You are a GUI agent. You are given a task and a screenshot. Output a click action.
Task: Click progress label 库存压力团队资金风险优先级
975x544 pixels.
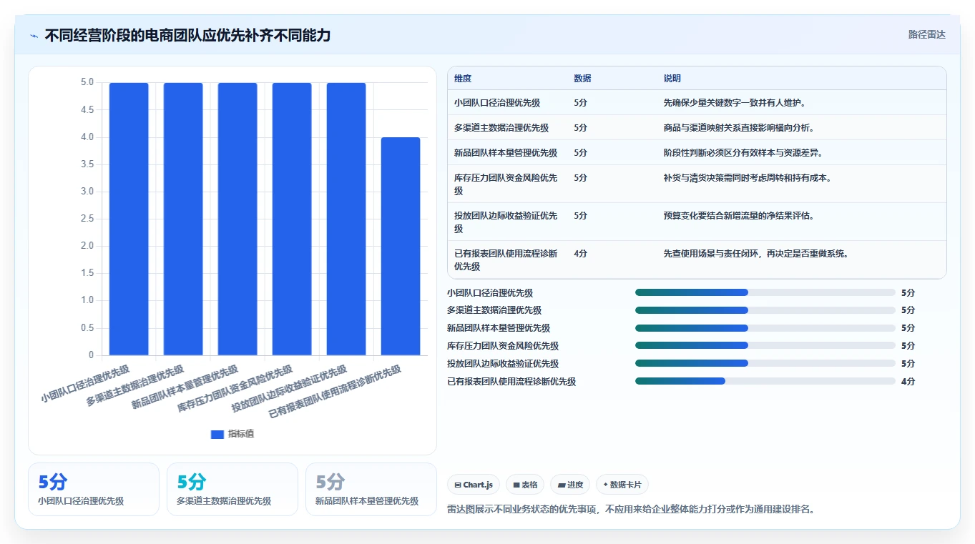point(503,346)
